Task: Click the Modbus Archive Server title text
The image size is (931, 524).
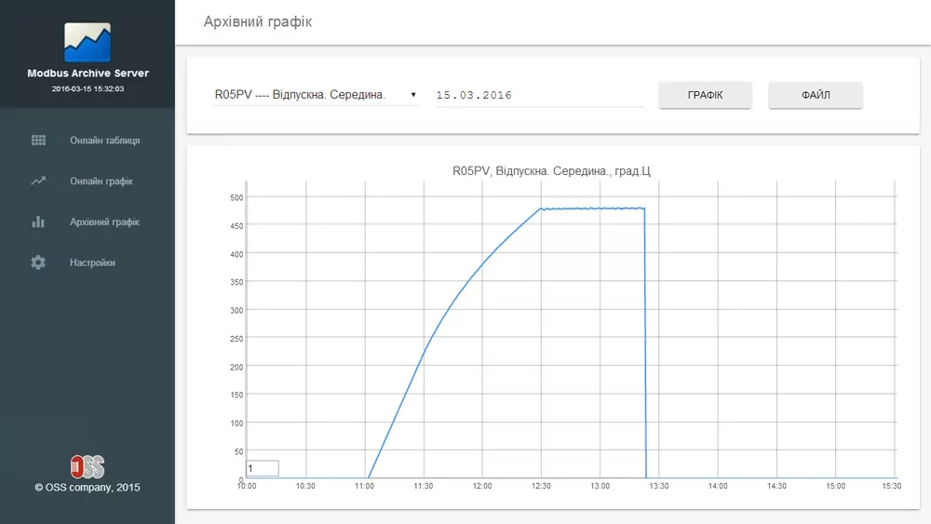Action: pyautogui.click(x=88, y=73)
